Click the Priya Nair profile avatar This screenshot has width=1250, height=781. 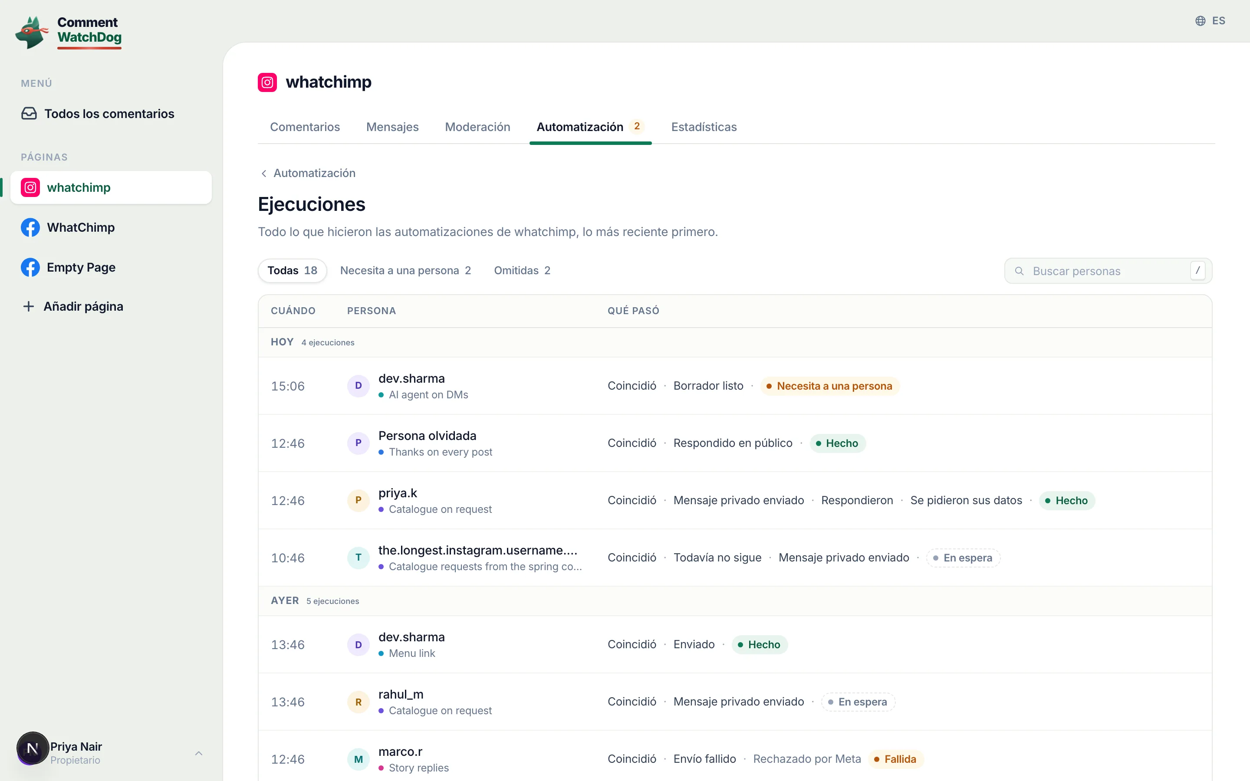click(33, 748)
